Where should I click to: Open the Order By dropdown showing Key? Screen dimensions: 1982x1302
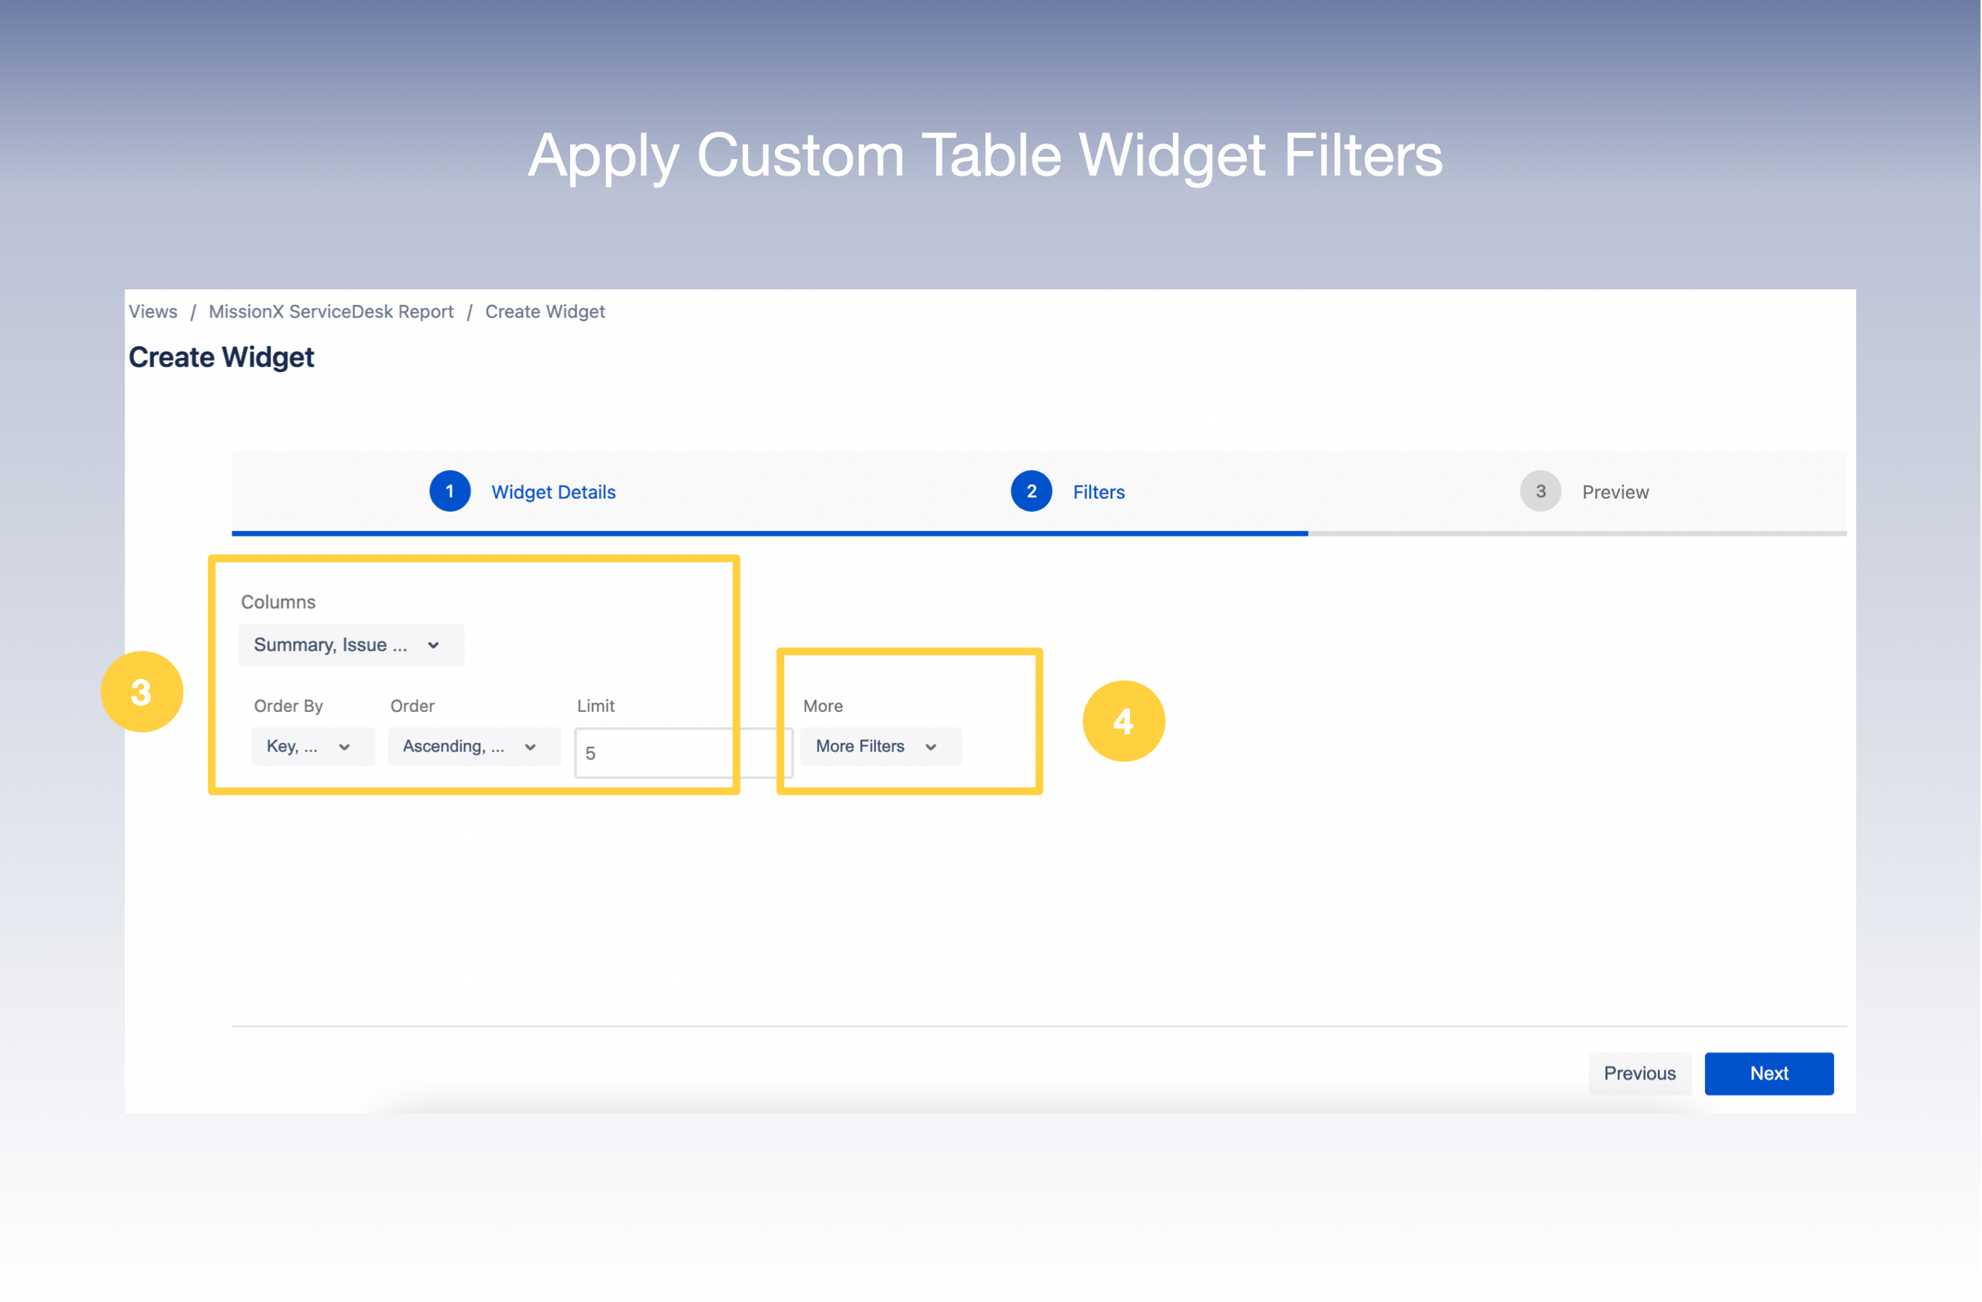(x=313, y=747)
